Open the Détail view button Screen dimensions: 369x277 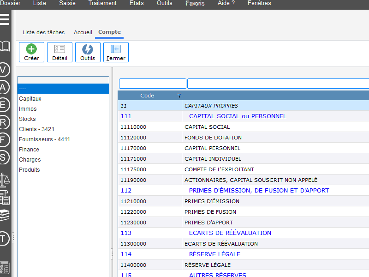60,52
